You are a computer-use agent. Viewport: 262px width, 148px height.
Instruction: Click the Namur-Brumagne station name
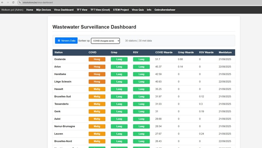tap(64, 126)
